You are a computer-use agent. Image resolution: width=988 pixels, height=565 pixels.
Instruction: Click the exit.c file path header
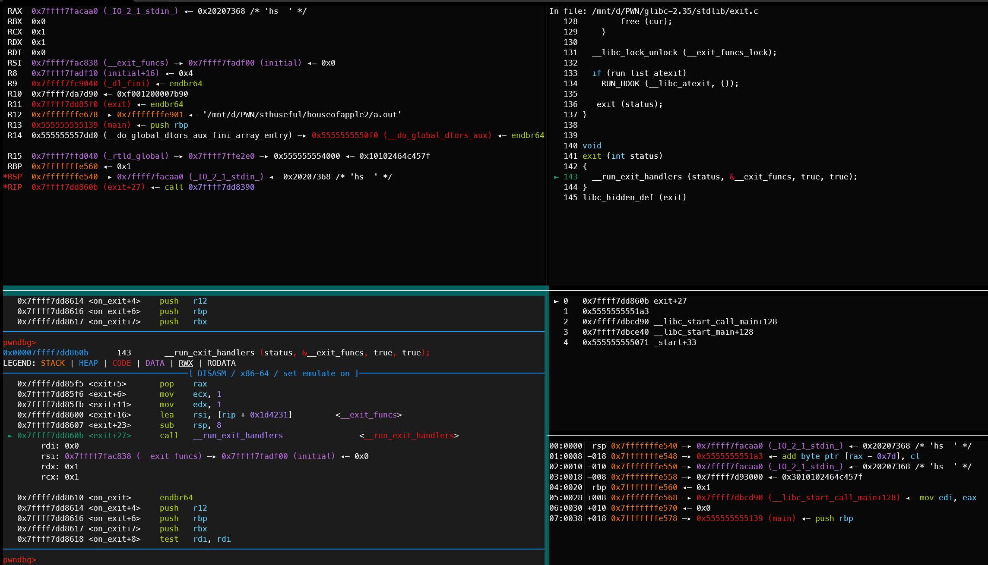pos(674,11)
